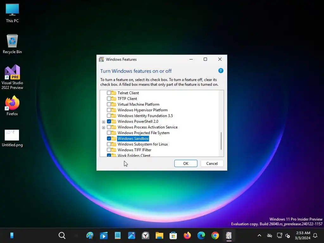This screenshot has height=243, width=324.
Task: Click the Windows Features taskbar icon
Action: [229, 235]
